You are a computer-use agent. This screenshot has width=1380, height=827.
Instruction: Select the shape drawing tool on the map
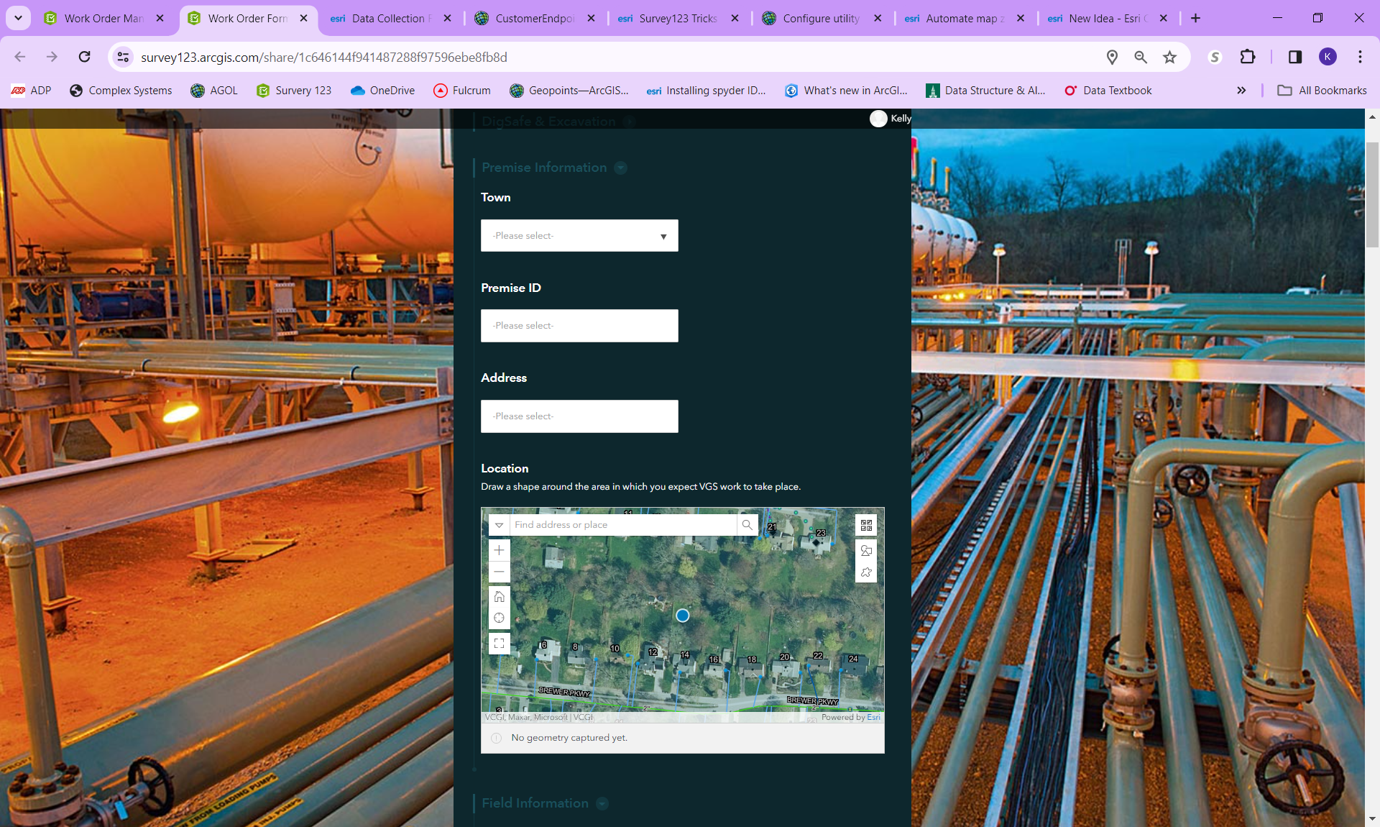[x=865, y=551]
